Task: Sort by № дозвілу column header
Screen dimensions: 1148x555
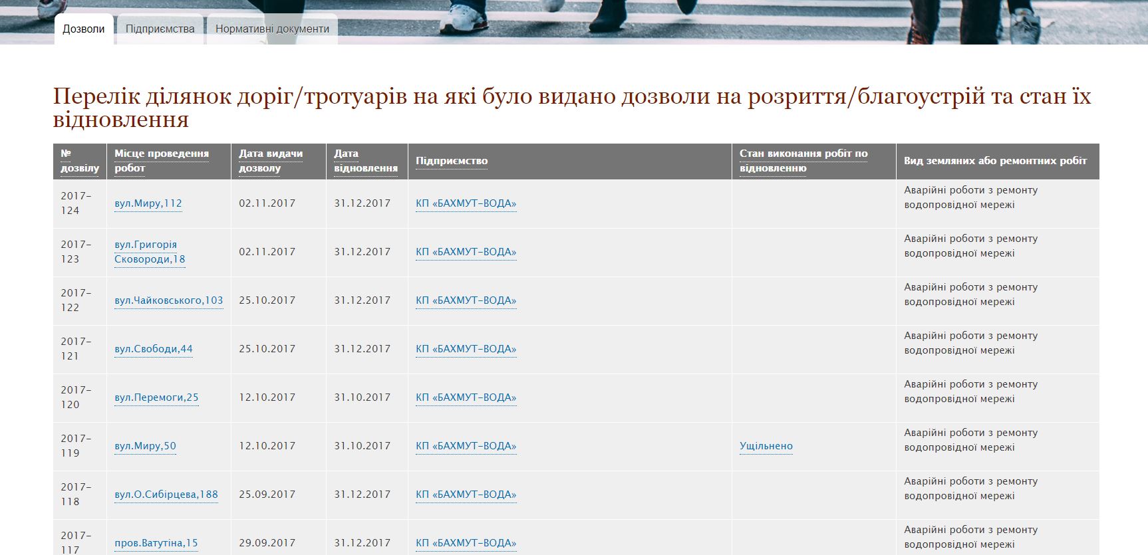Action: 79,161
